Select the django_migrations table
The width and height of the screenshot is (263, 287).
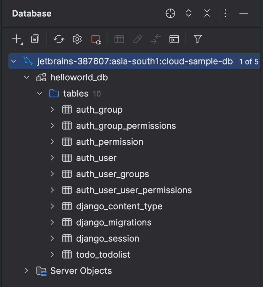(x=114, y=222)
